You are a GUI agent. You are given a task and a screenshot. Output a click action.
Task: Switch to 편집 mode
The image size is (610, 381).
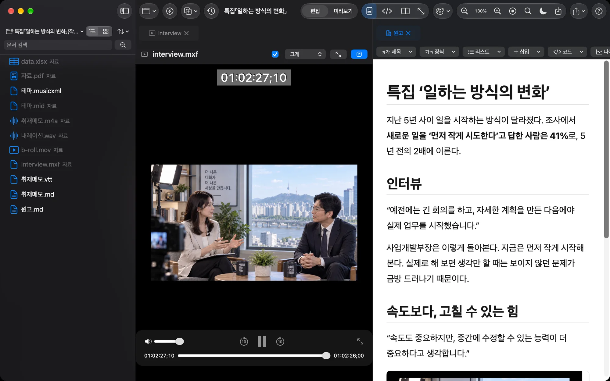(315, 11)
